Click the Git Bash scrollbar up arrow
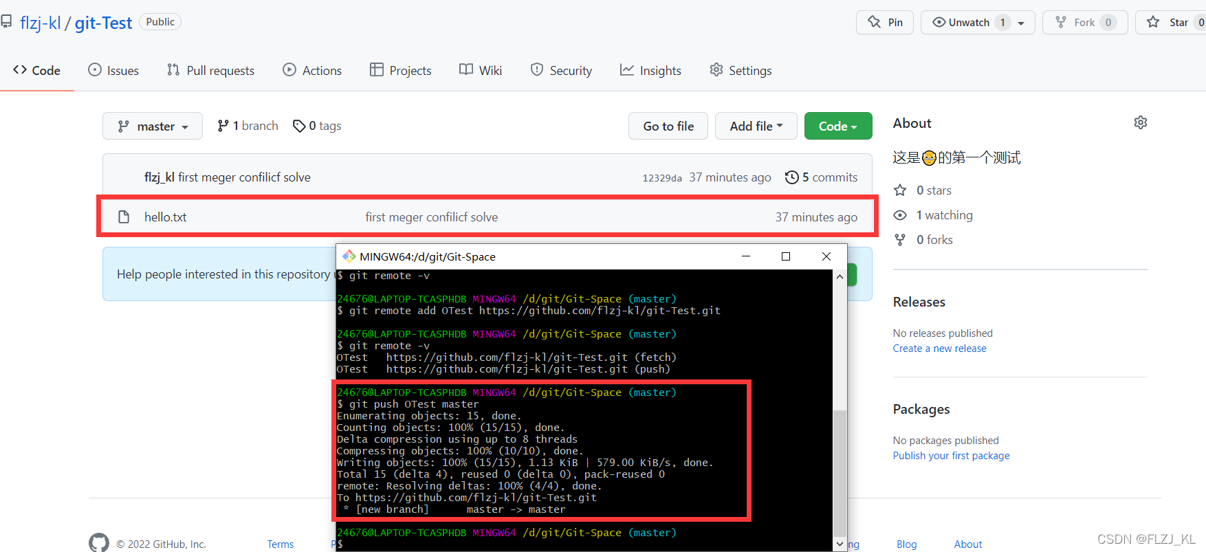1206x552 pixels. (840, 276)
